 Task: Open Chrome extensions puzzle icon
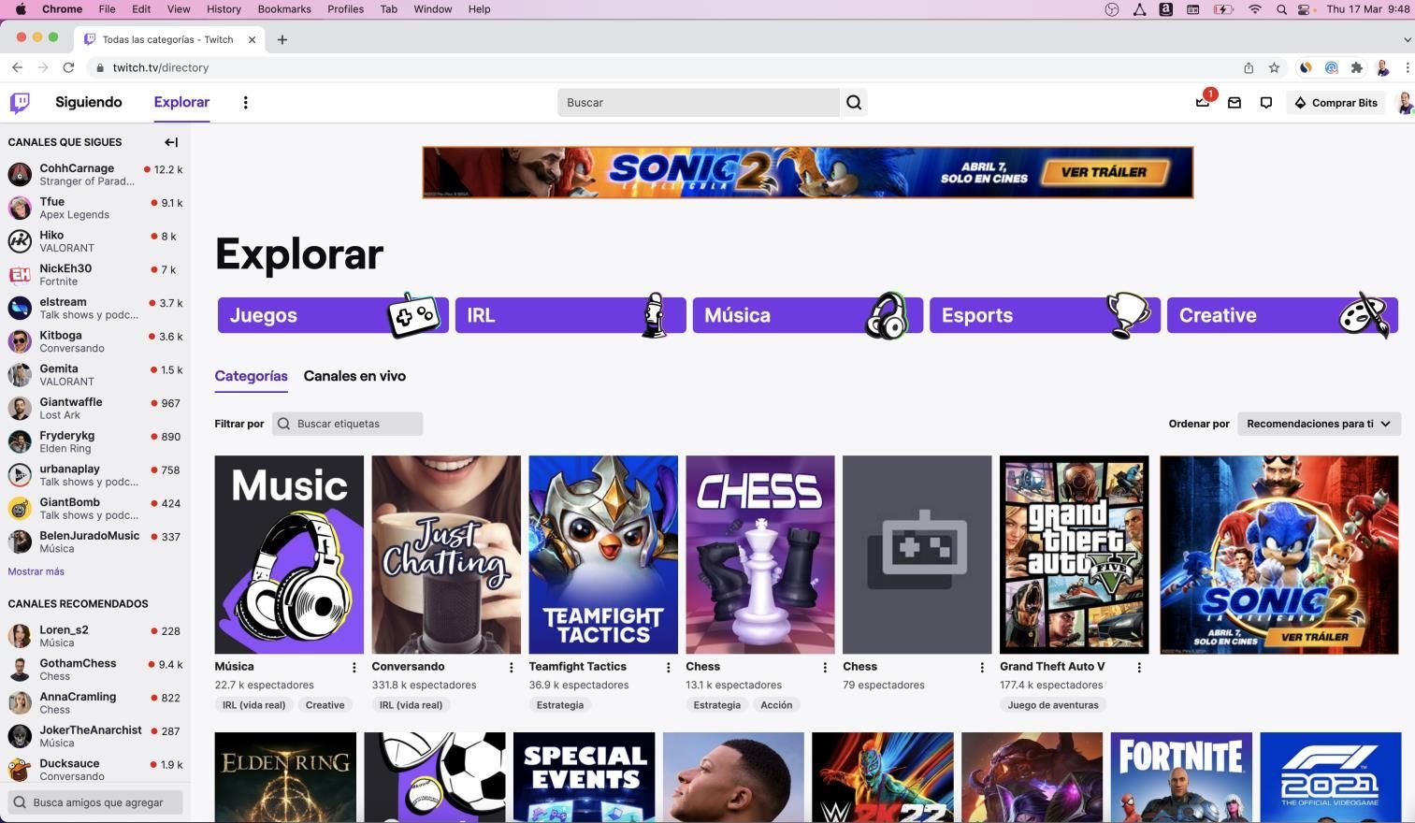[1357, 67]
